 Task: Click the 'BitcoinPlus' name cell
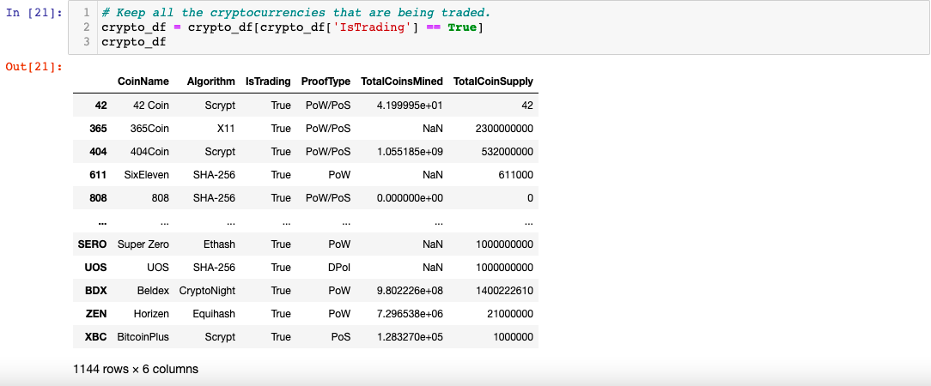(143, 336)
